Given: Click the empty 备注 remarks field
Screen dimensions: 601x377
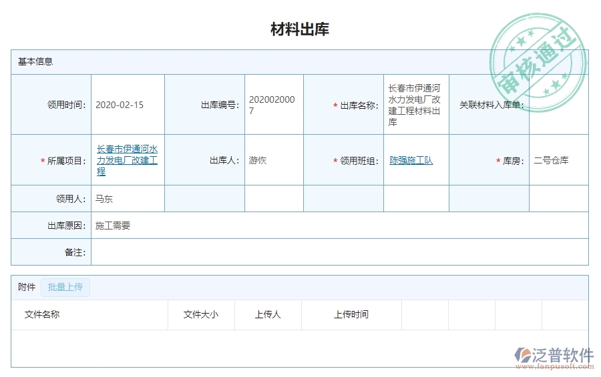Looking at the screenshot, I should tap(340, 252).
